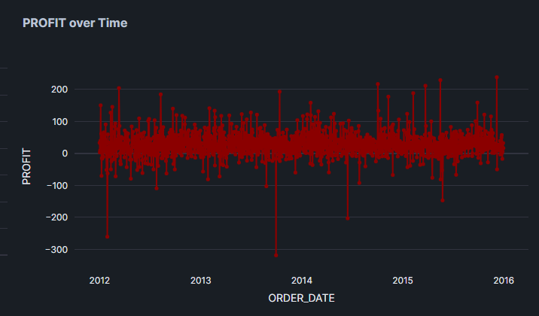Click the -100 y-axis tick label
The image size is (539, 316).
coord(58,185)
